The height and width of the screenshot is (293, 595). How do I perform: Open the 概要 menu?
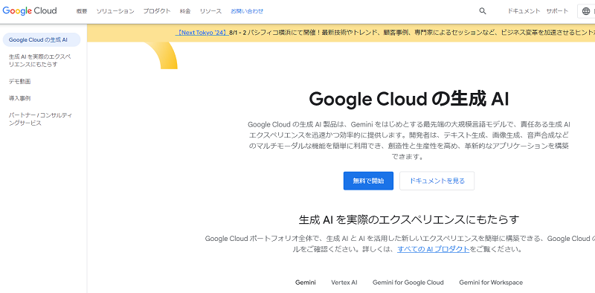point(82,11)
